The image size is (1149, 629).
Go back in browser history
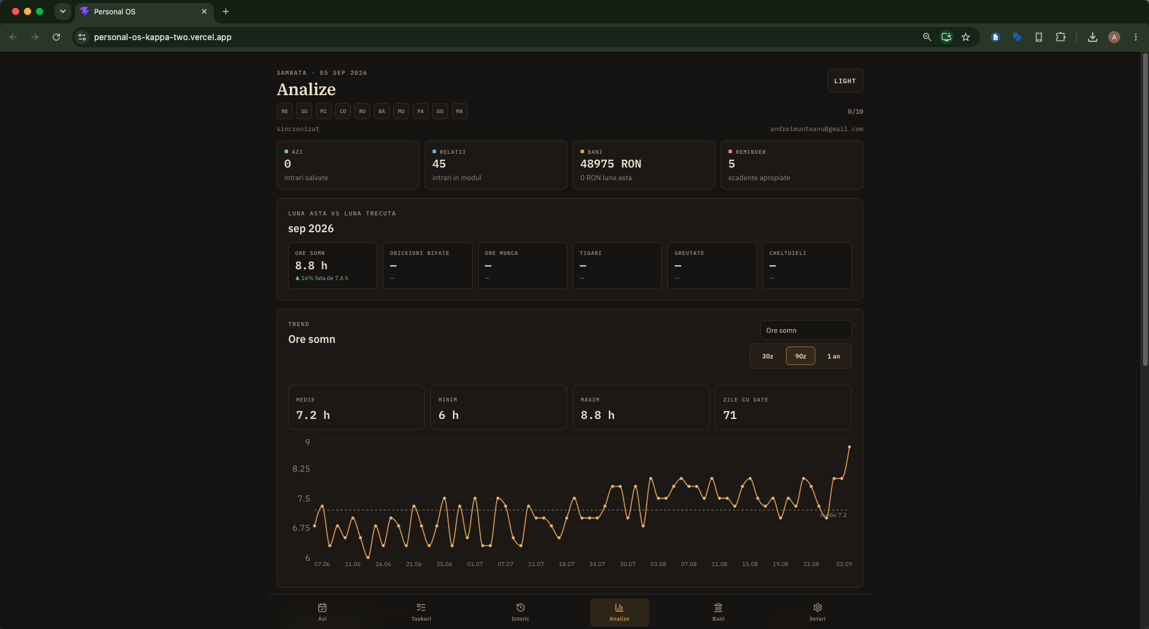click(x=13, y=37)
